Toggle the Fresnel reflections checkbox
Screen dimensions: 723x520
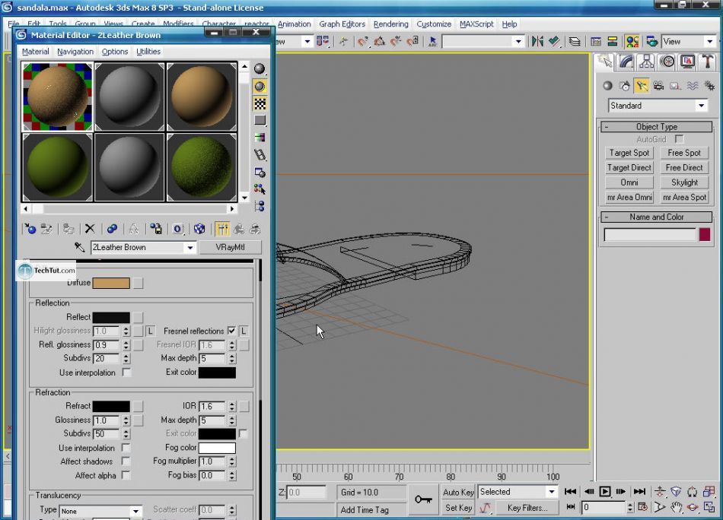[231, 331]
